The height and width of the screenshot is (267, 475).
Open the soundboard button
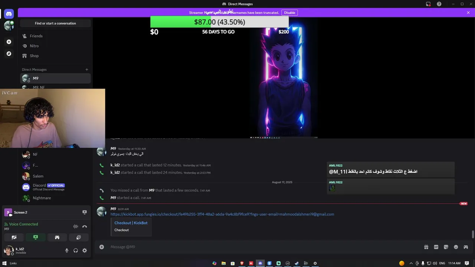79,237
